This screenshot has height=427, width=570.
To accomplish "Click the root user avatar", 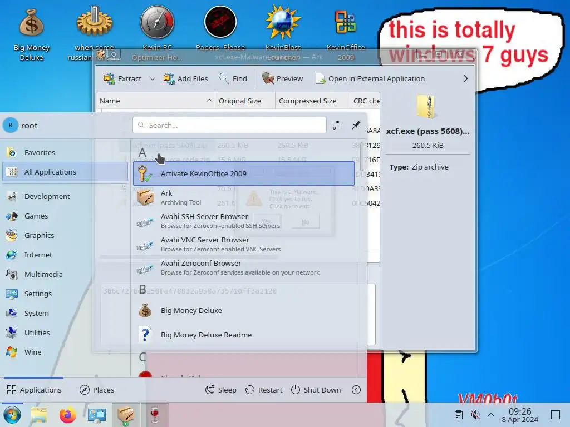I will tap(11, 125).
